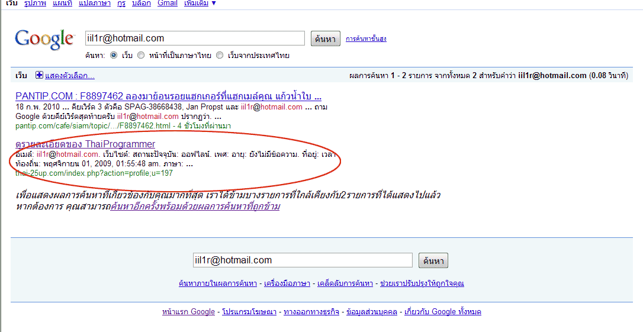
Task: Click โปรแกรมโฆษณา footer link
Action: pos(249,312)
